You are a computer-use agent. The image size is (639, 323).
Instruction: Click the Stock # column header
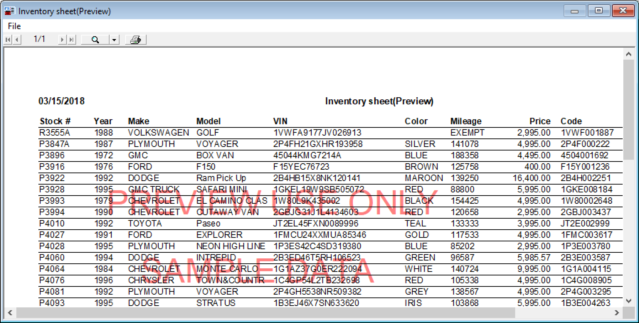tap(55, 121)
